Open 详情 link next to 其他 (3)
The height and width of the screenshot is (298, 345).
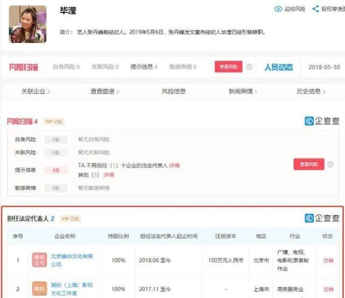pyautogui.click(x=109, y=175)
